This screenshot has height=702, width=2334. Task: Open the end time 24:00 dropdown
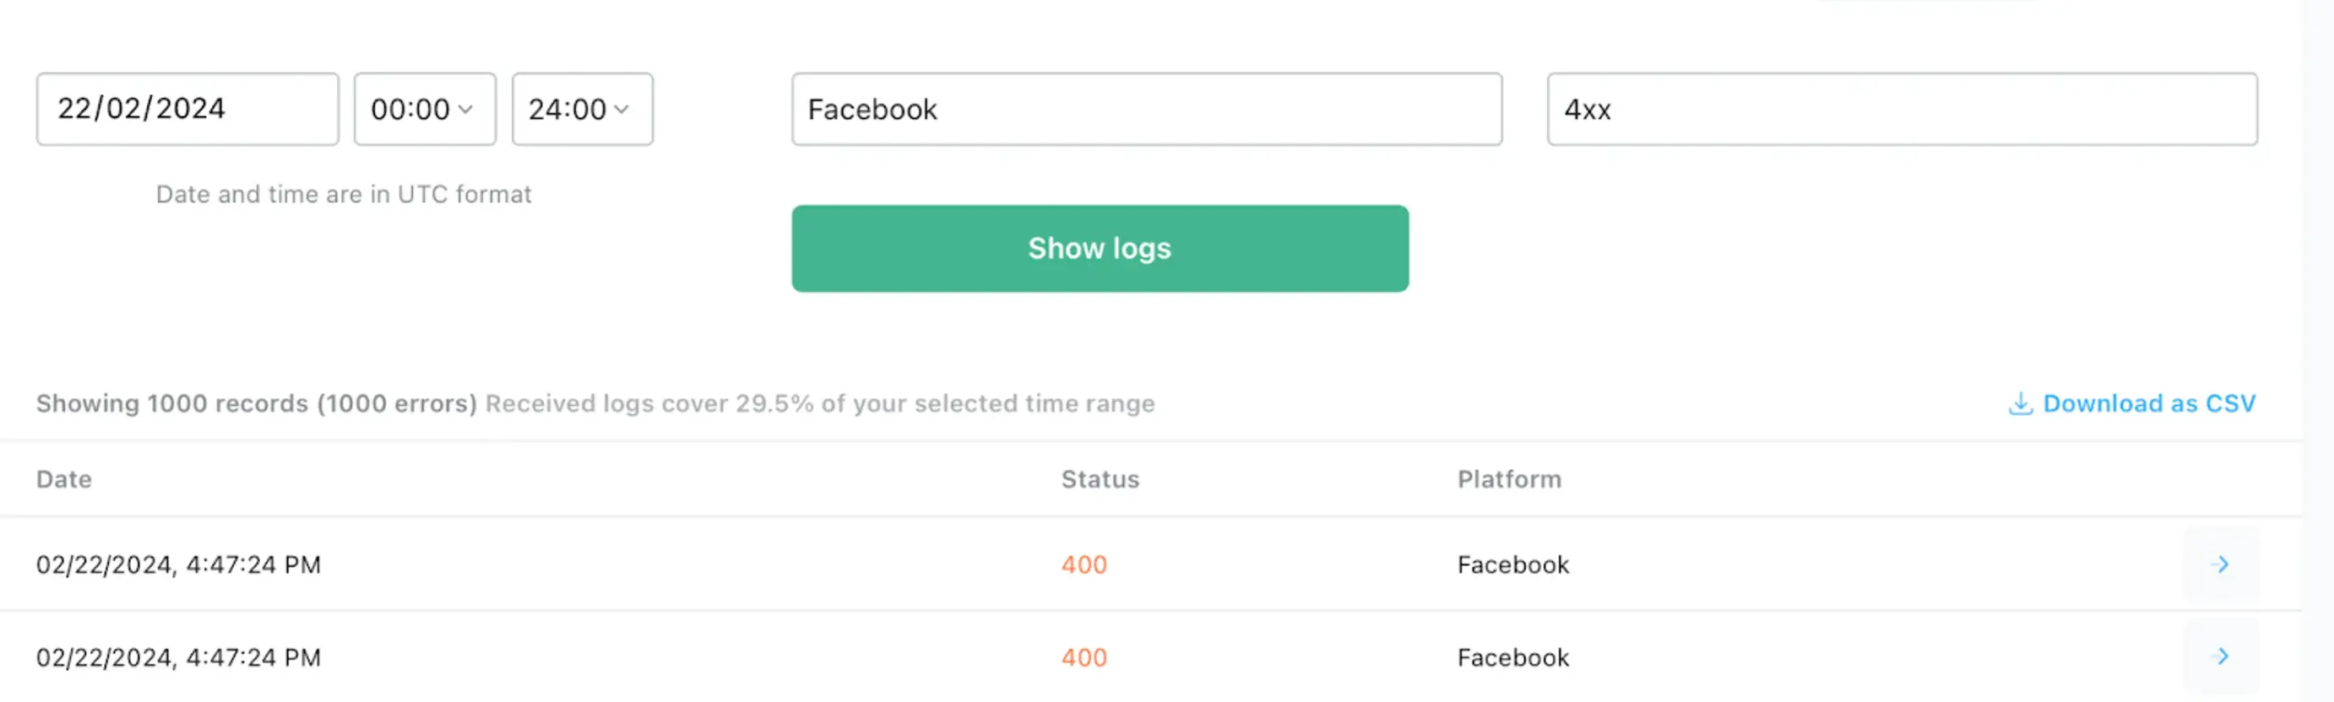582,110
